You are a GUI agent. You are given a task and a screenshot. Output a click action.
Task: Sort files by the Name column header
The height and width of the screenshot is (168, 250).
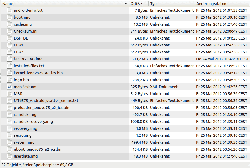pos(65,3)
